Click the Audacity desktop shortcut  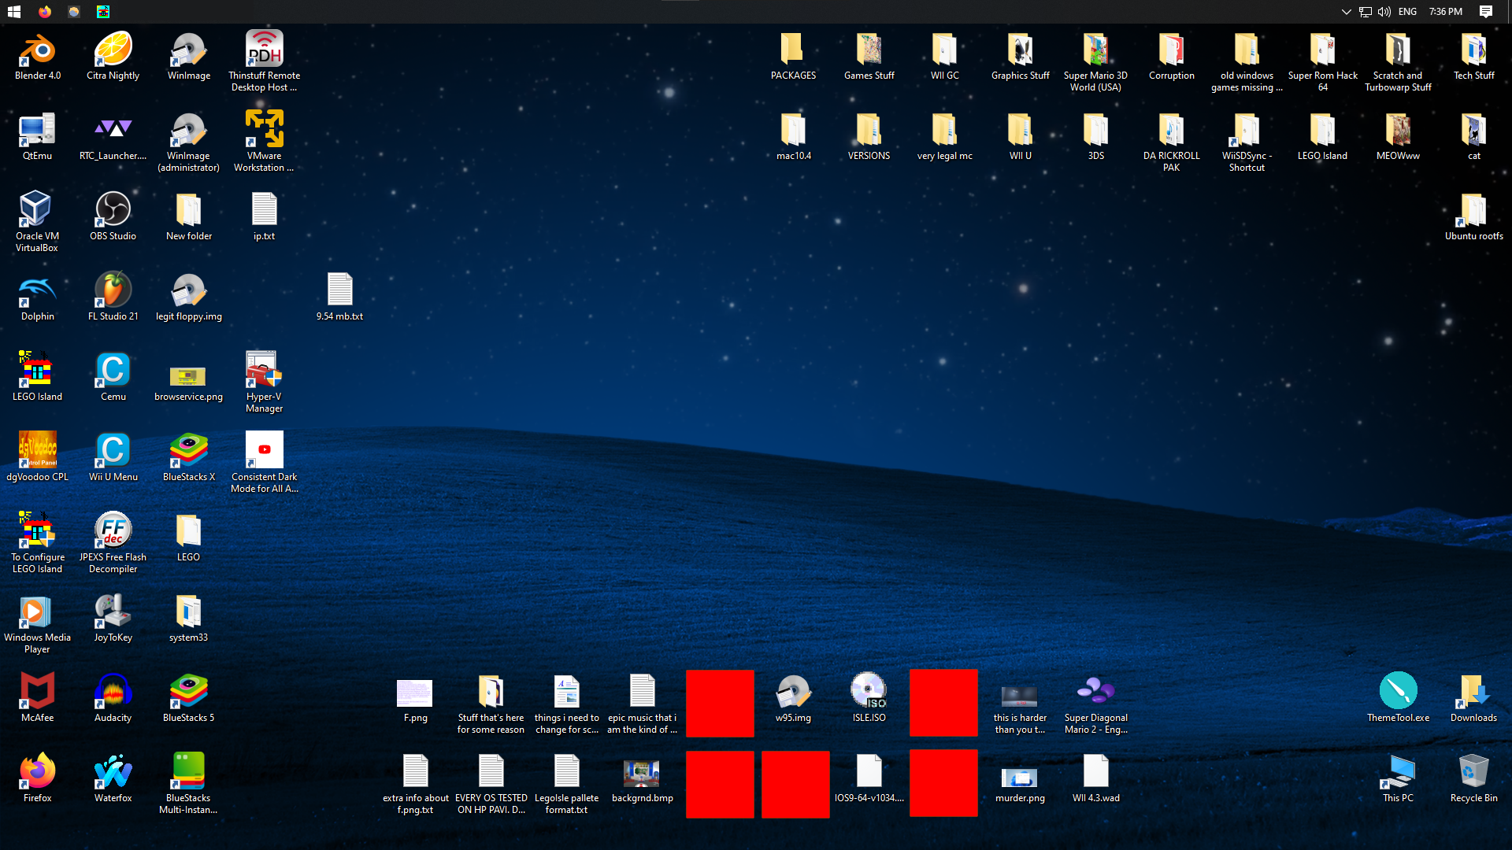(113, 693)
